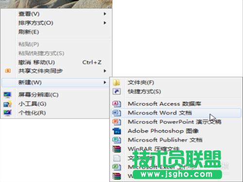Create a new 文件夹(F)
243x182 pixels.
[x=176, y=83]
